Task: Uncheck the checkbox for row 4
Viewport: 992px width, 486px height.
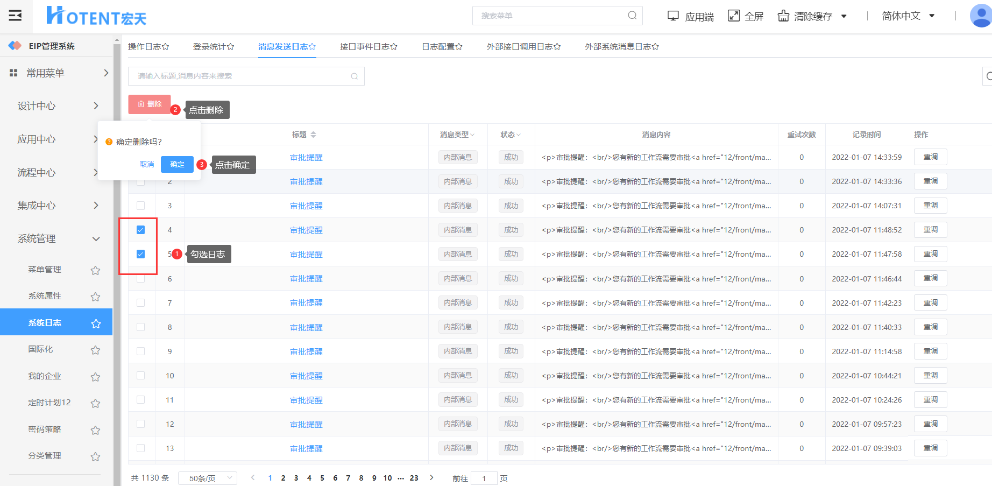Action: coord(140,230)
